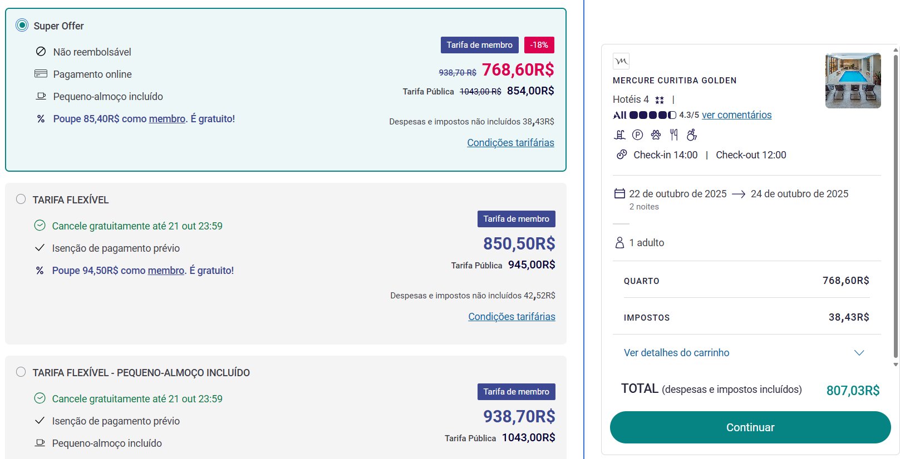Click the 4.3/5 rating score

(x=689, y=115)
